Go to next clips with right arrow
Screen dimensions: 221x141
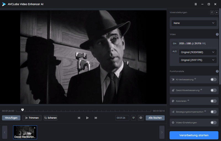[162, 132]
